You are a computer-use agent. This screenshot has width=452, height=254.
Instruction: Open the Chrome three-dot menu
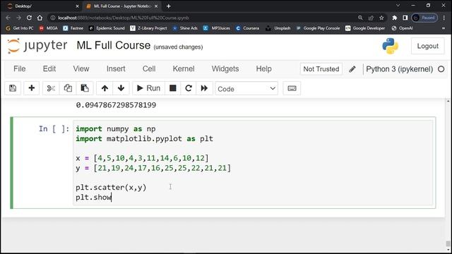click(x=444, y=18)
